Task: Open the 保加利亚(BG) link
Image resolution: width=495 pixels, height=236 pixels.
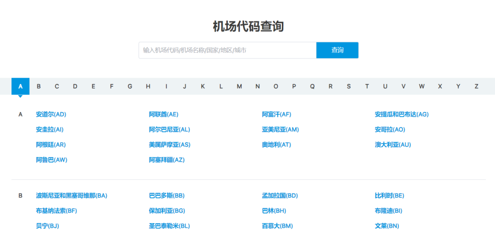Action: tap(167, 211)
